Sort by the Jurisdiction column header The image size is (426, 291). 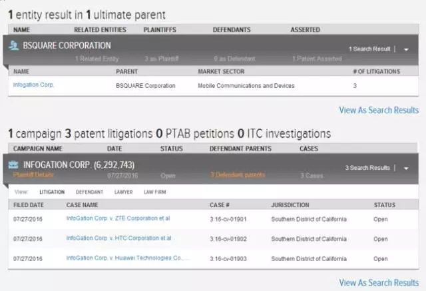293,205
